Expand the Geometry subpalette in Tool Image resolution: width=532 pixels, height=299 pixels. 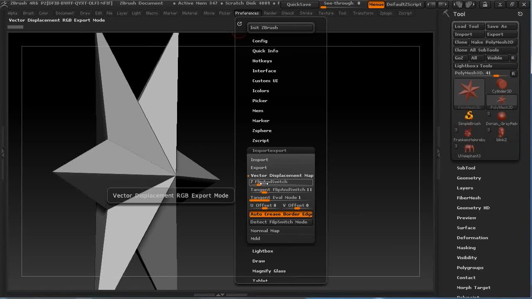click(469, 178)
